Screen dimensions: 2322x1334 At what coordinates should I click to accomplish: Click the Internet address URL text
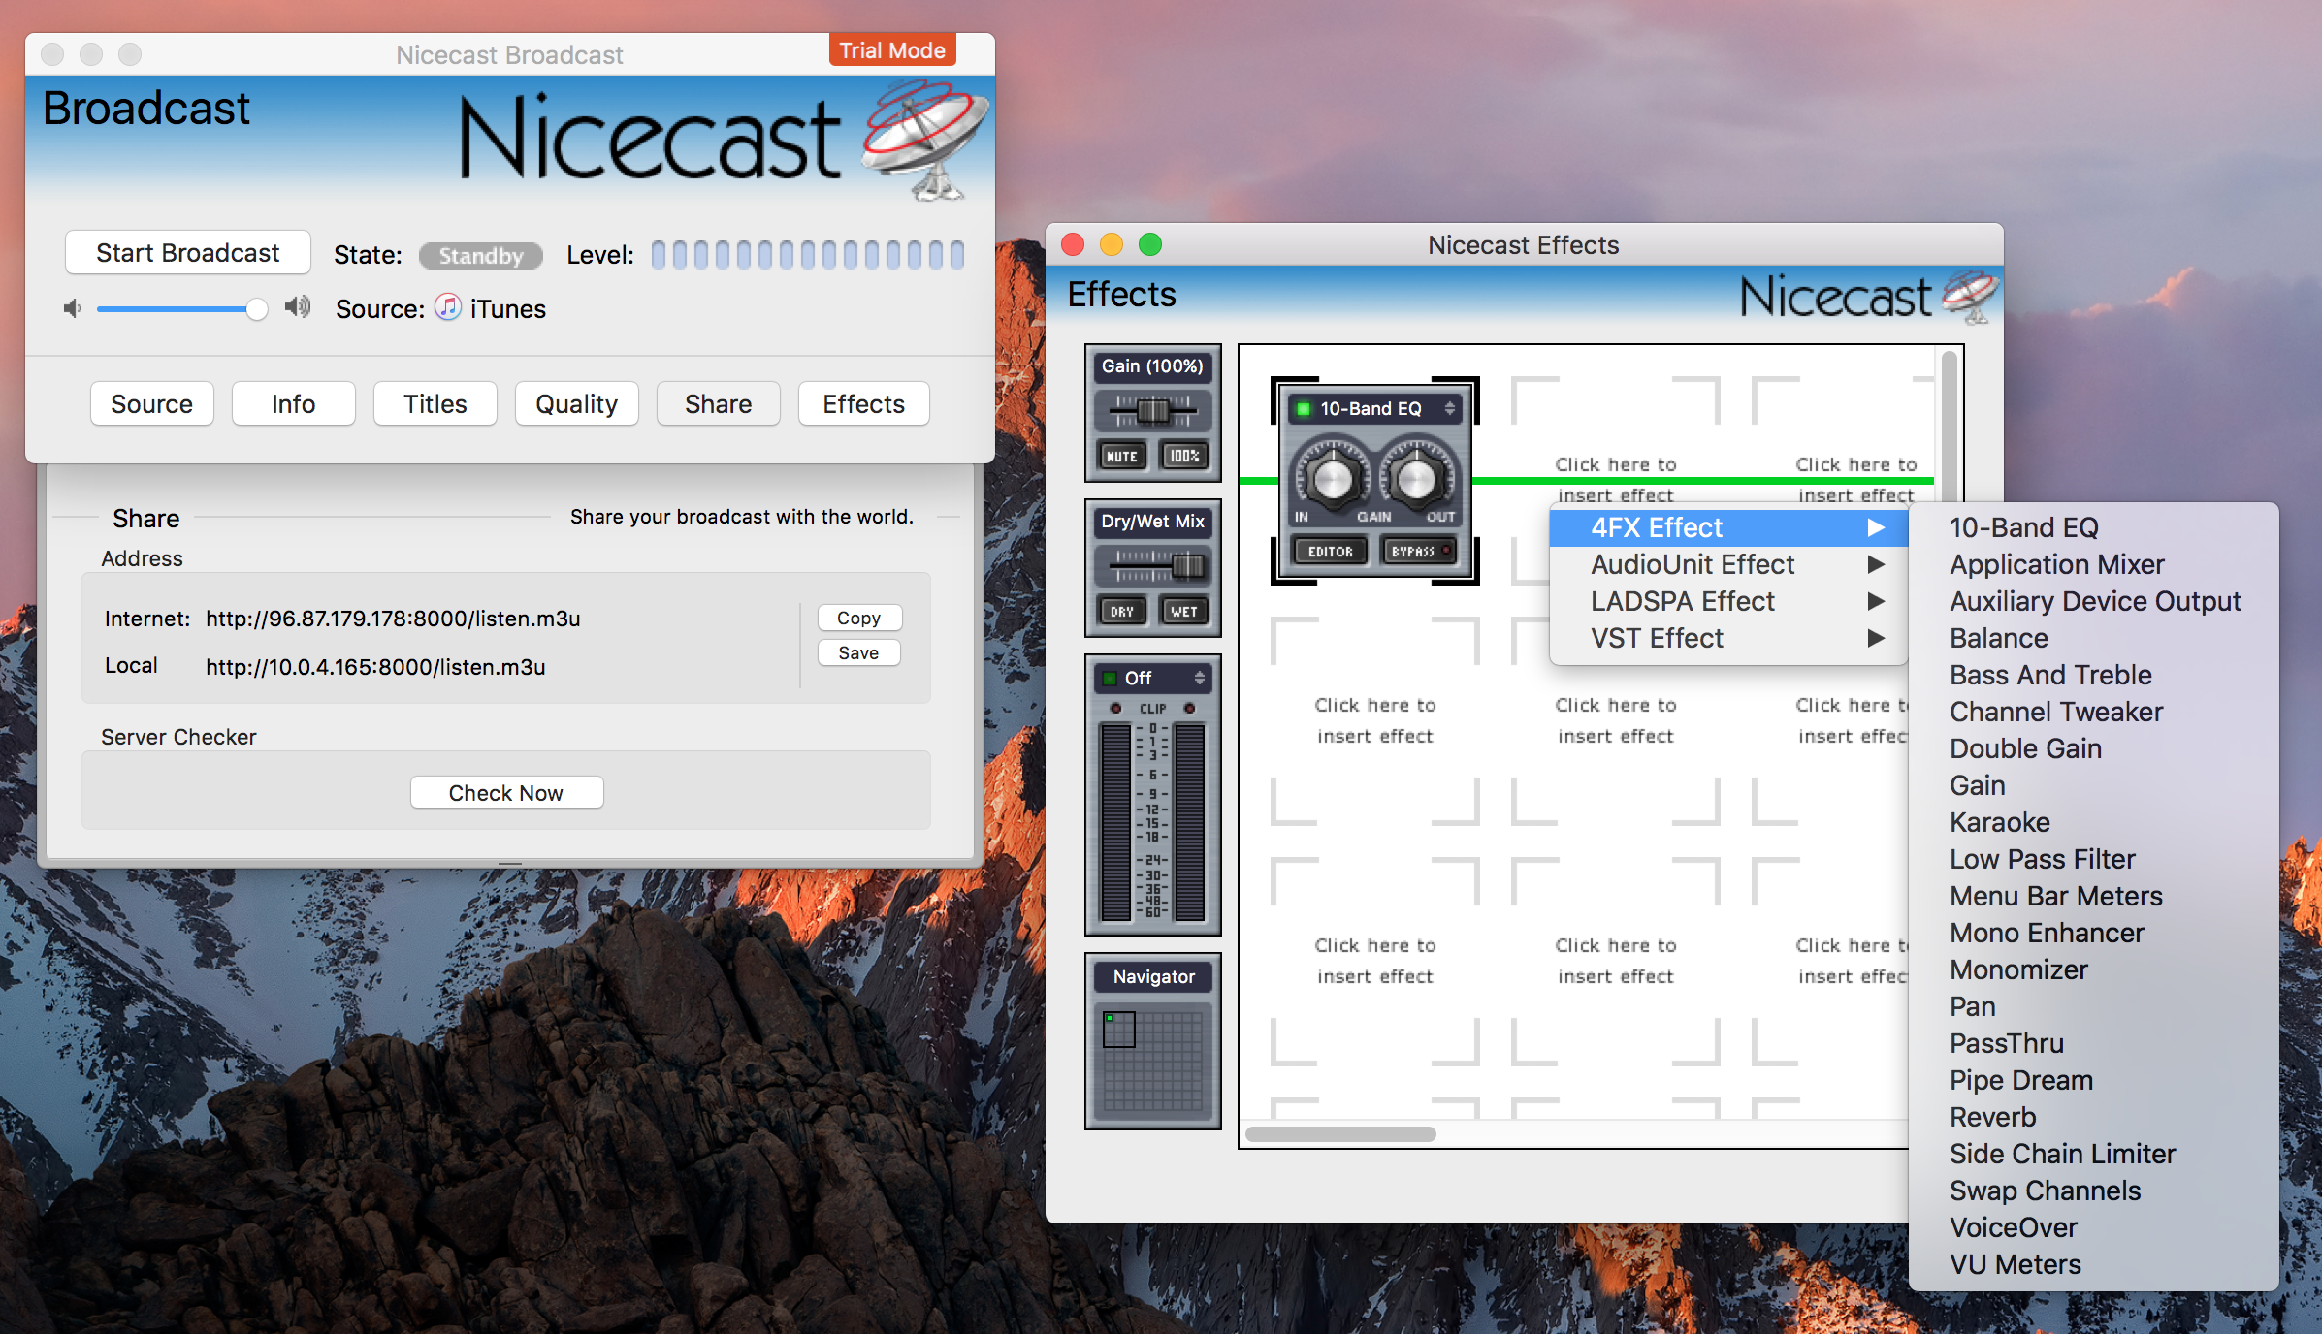(x=393, y=619)
